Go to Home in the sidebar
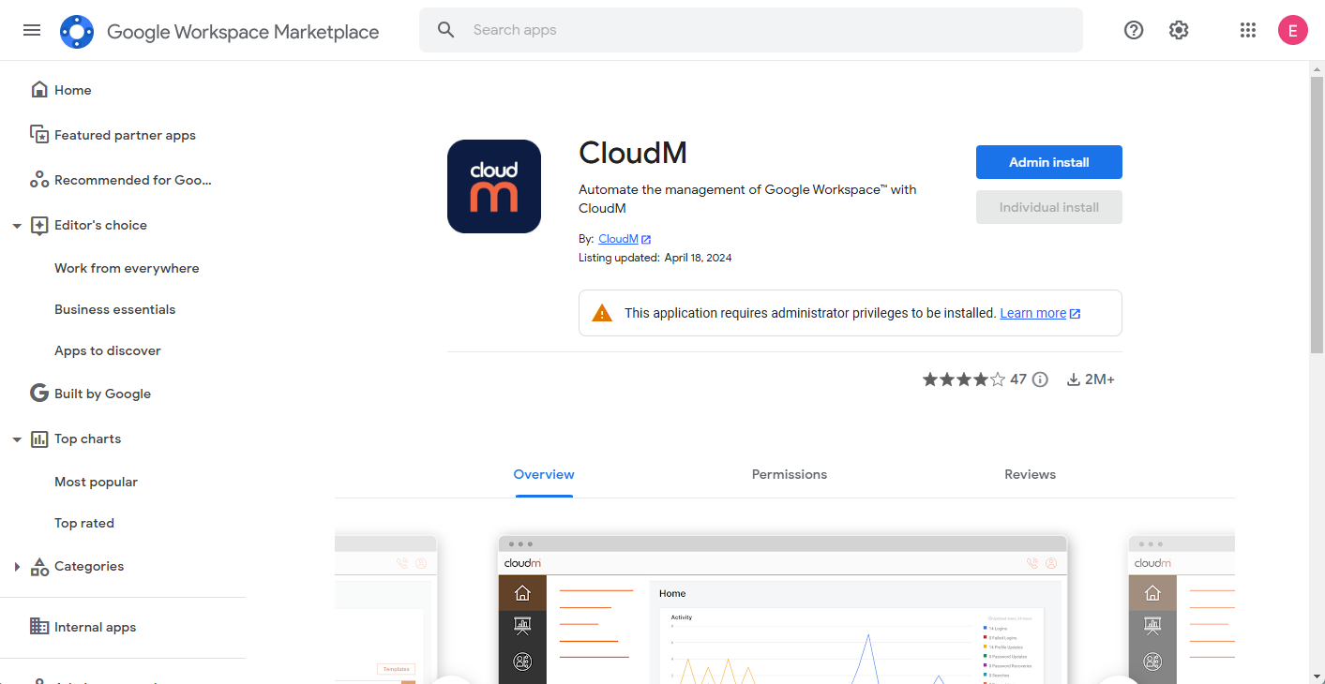 [73, 90]
